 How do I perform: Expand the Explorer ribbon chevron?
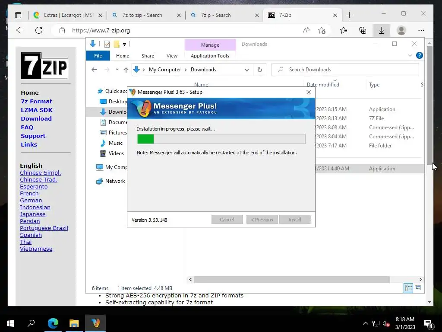point(410,56)
